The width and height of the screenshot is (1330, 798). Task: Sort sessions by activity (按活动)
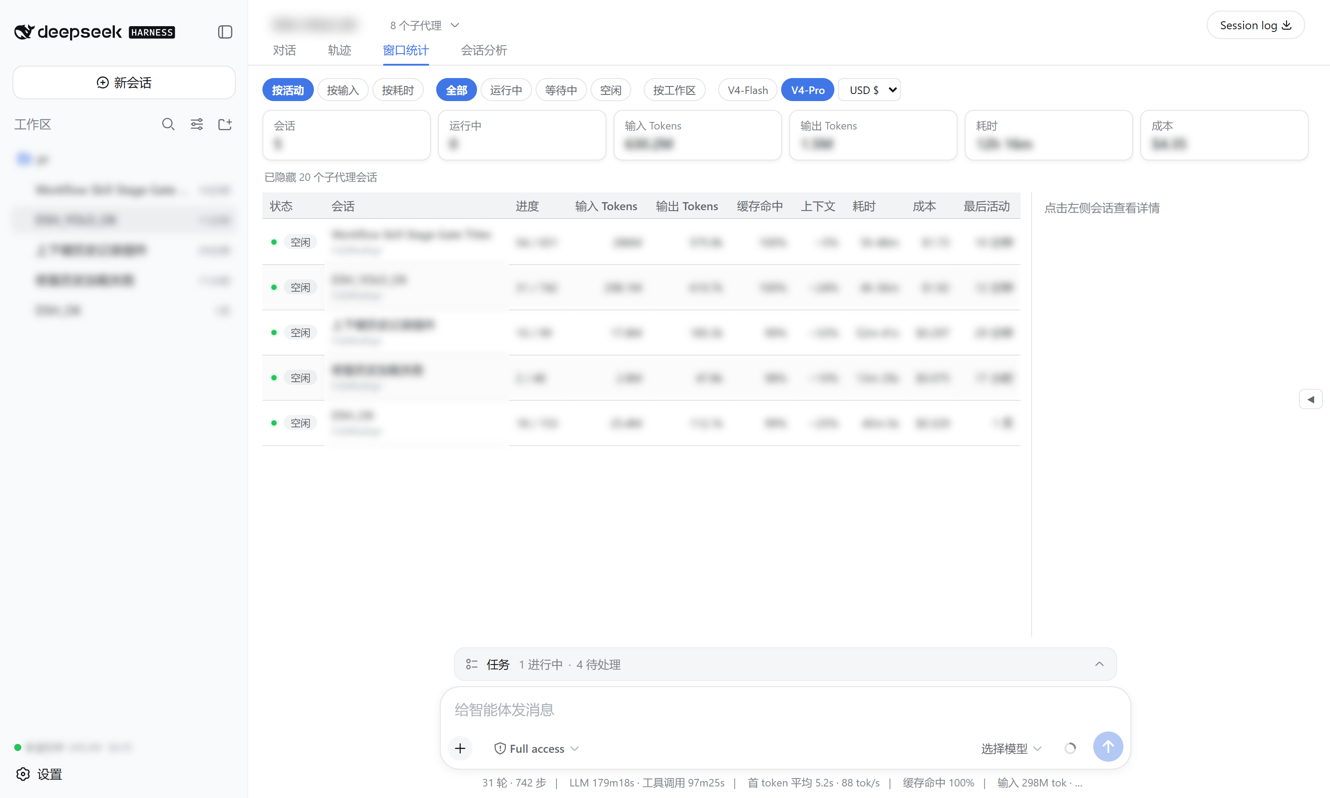tap(288, 90)
